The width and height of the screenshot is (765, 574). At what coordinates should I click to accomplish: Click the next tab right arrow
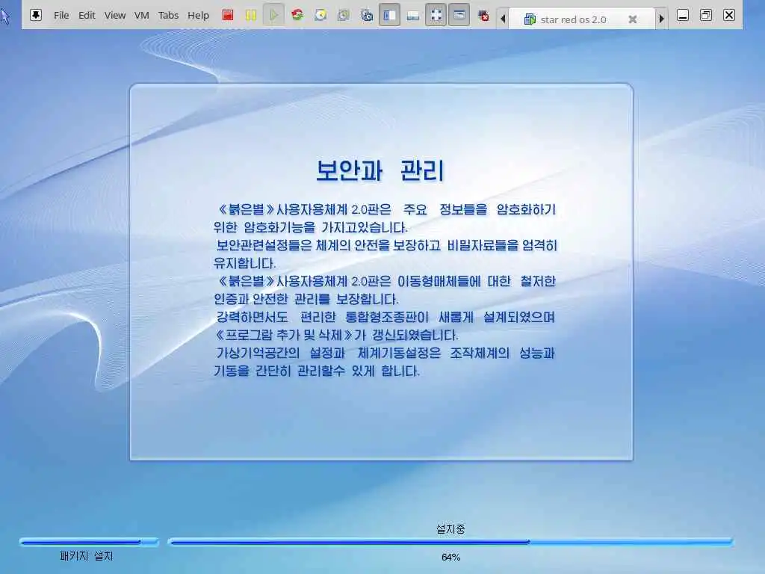[662, 19]
